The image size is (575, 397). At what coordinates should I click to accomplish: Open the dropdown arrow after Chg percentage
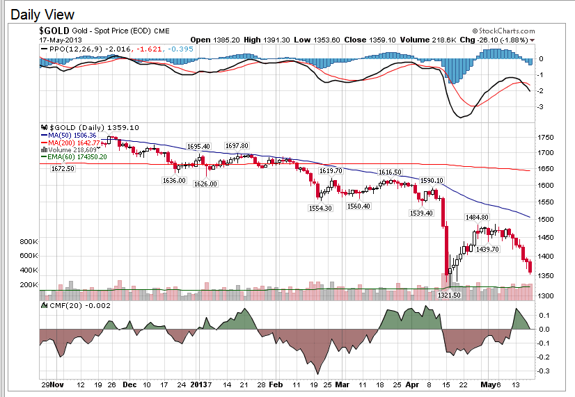[533, 40]
